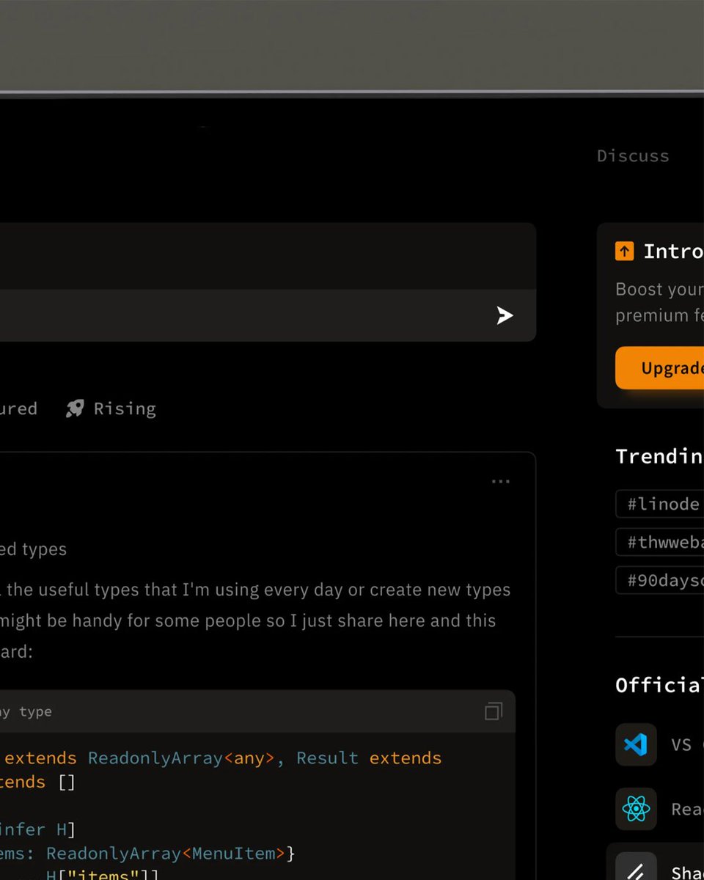This screenshot has width=704, height=880.
Task: Click the 'Officia' section heading
Action: (x=659, y=685)
